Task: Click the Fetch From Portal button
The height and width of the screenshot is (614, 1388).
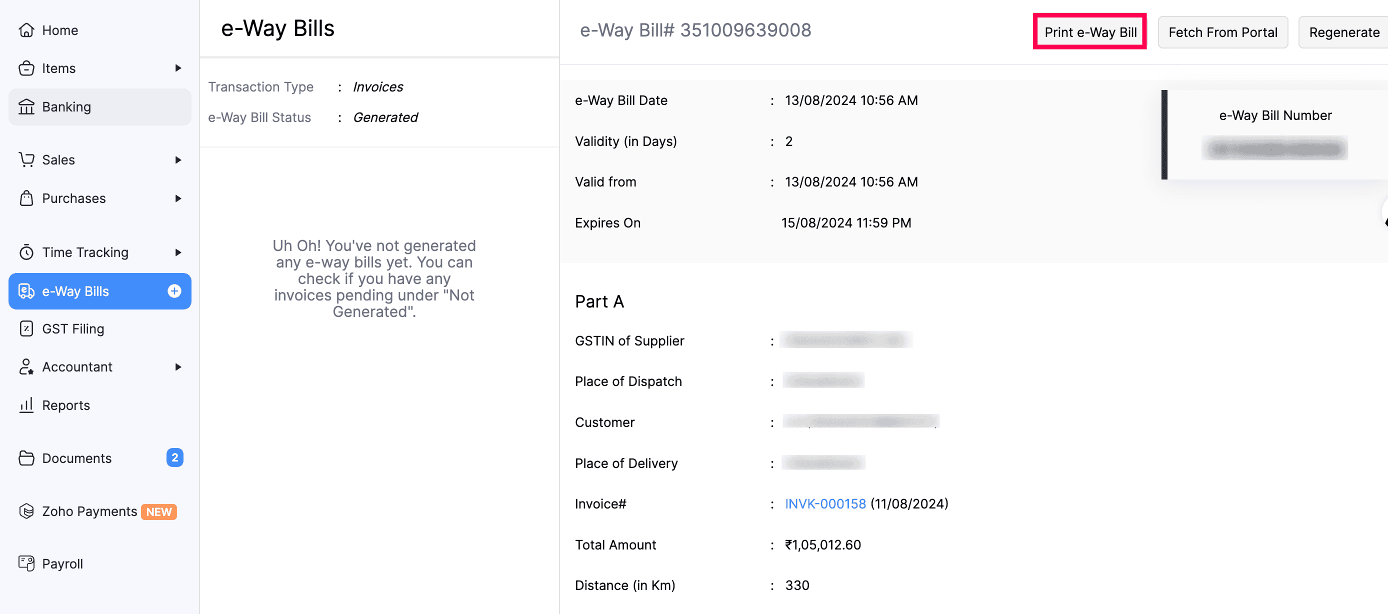Action: pyautogui.click(x=1222, y=32)
